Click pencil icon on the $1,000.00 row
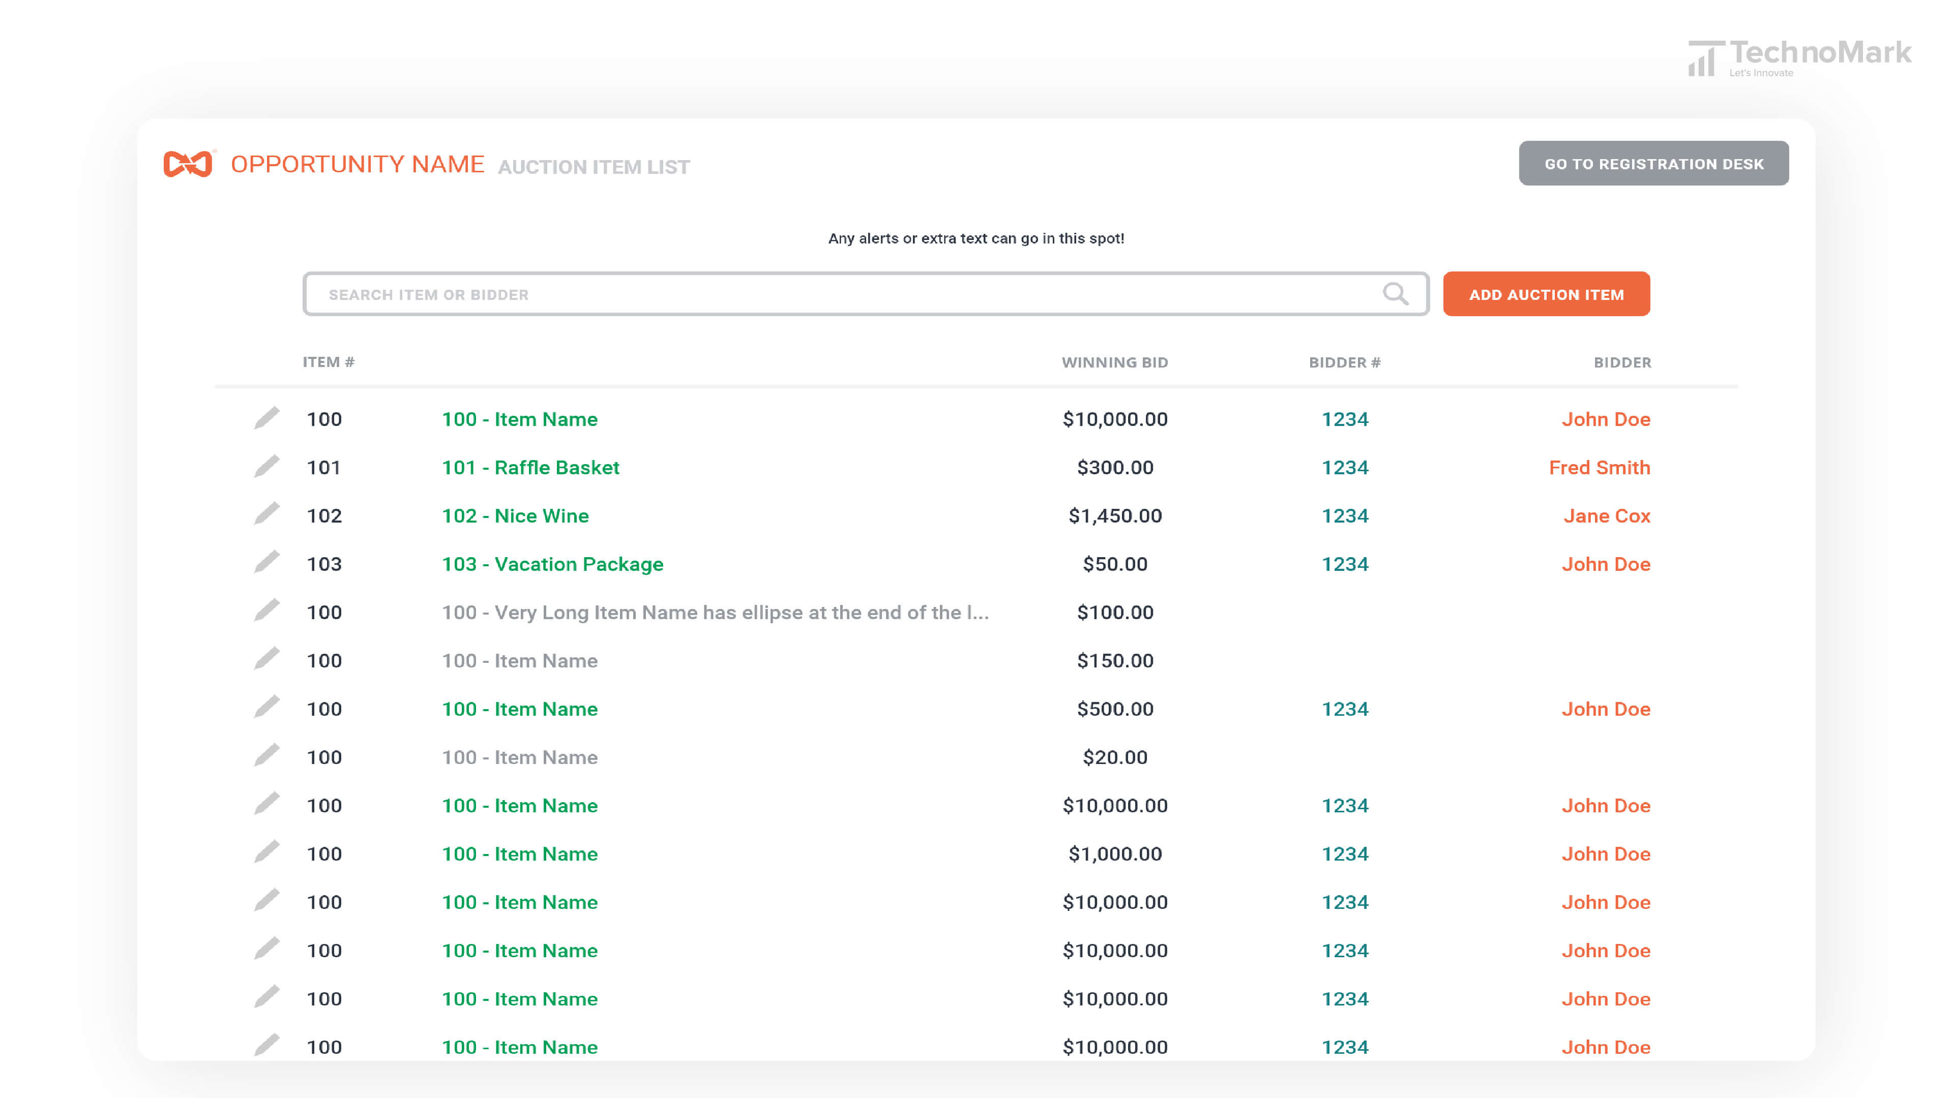The width and height of the screenshot is (1953, 1098). pos(266,852)
